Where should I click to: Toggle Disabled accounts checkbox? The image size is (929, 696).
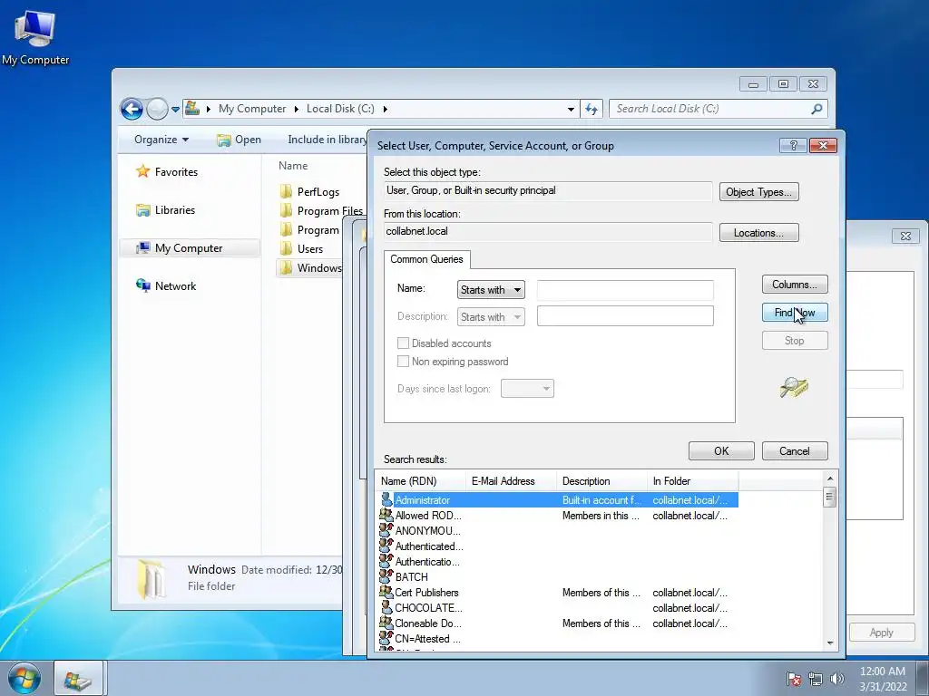[403, 343]
